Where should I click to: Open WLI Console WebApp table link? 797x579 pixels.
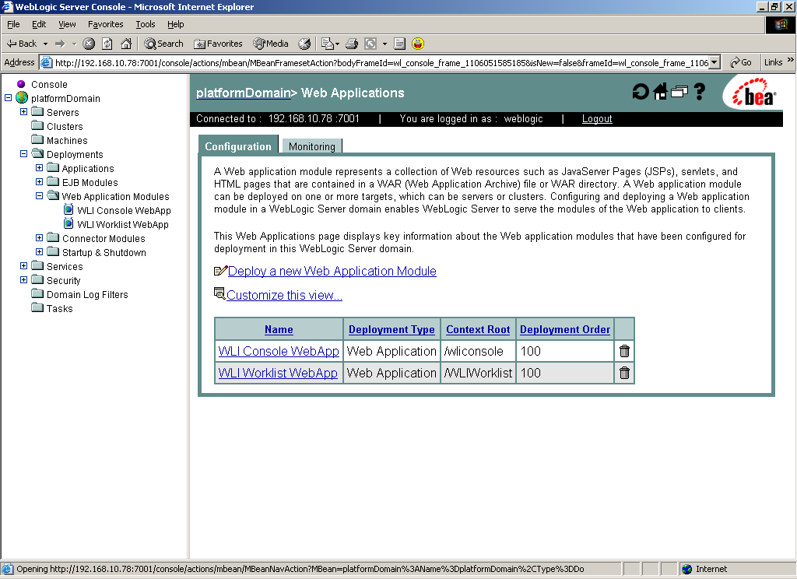279,351
